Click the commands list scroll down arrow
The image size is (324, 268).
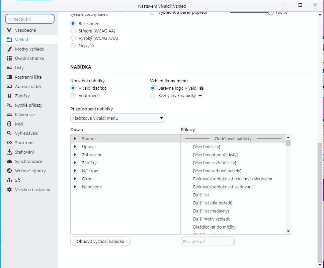[288, 231]
